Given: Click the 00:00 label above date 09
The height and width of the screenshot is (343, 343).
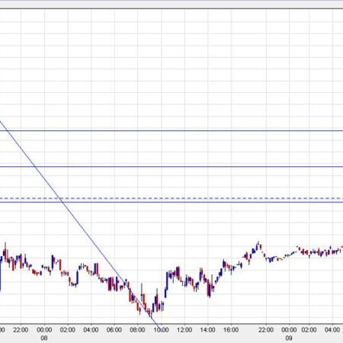Looking at the screenshot, I should point(289,330).
